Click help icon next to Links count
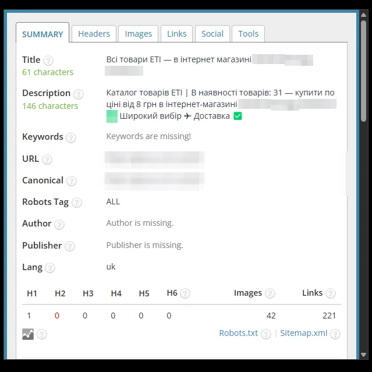The width and height of the screenshot is (372, 372). [331, 293]
